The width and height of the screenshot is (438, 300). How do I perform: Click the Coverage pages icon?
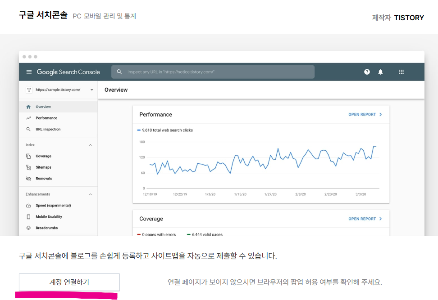(28, 156)
